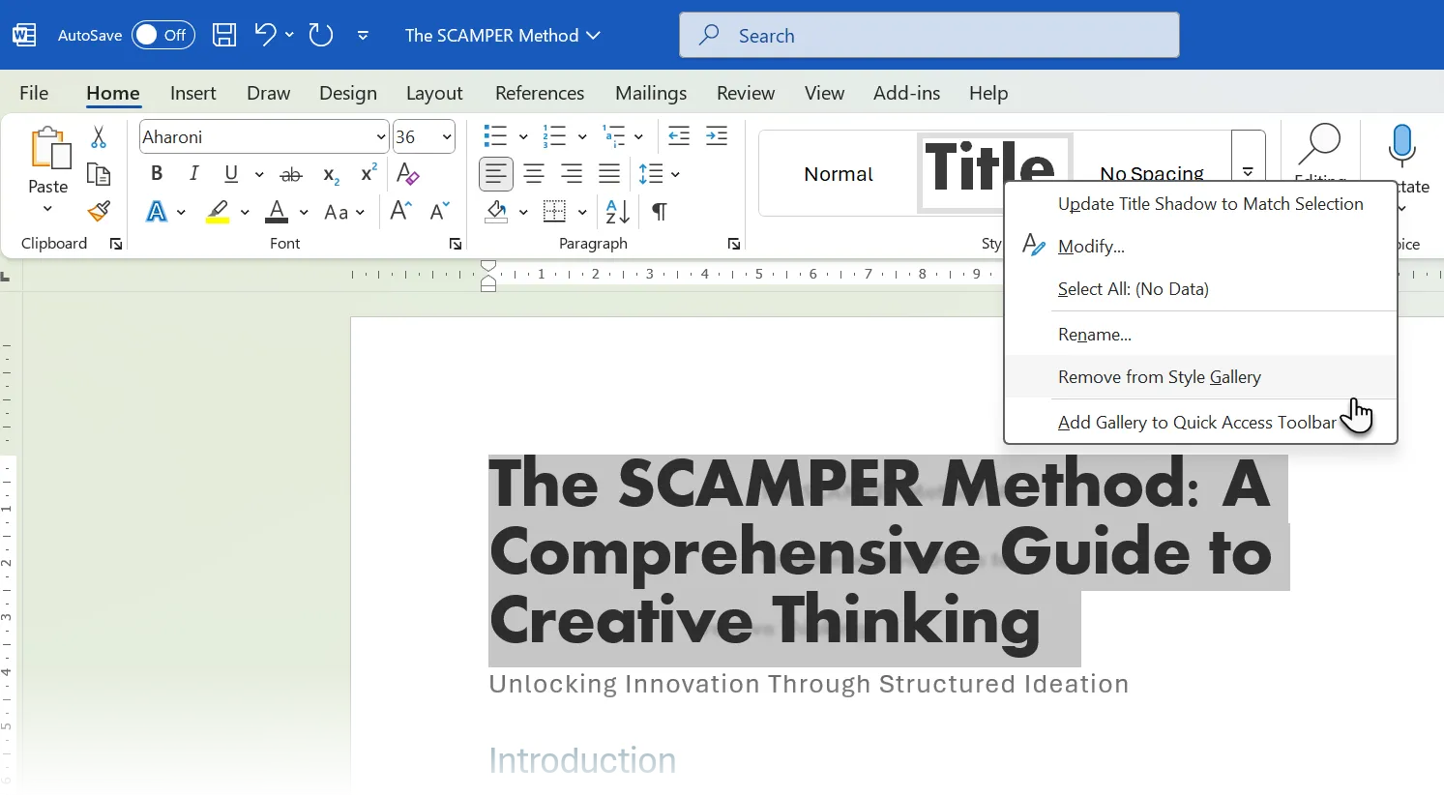
Task: Increase font size with grow button
Action: (400, 211)
